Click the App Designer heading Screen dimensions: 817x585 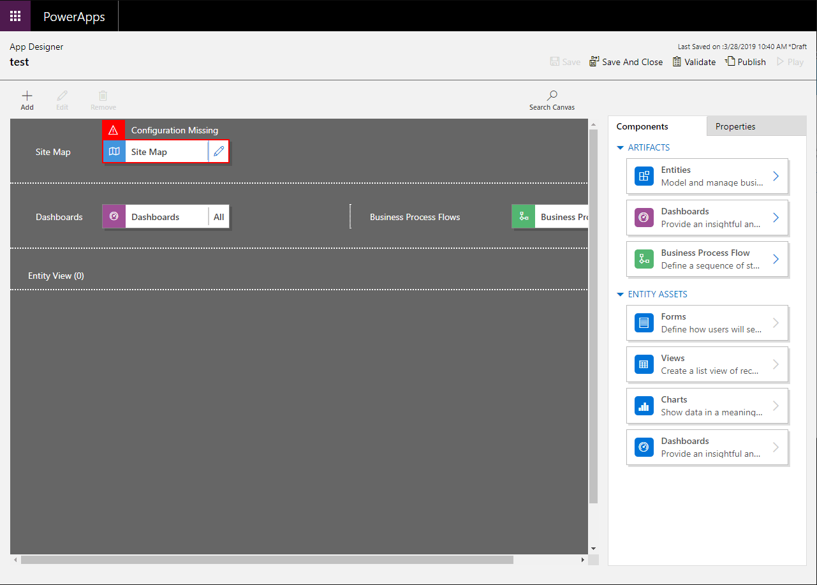point(36,47)
